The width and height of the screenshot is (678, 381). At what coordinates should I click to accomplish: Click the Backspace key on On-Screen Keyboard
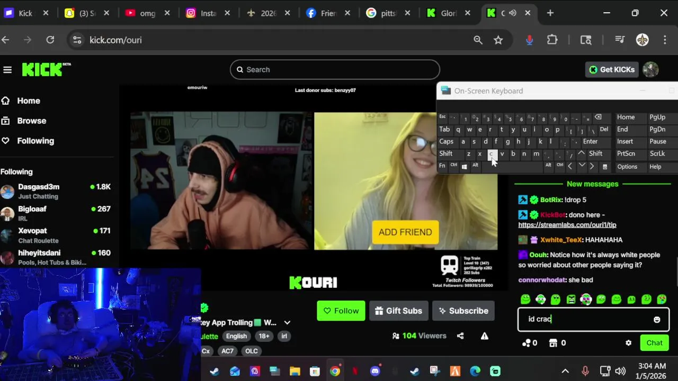[598, 117]
